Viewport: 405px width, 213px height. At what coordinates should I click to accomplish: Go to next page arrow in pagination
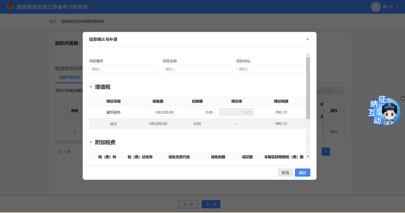(x=336, y=152)
